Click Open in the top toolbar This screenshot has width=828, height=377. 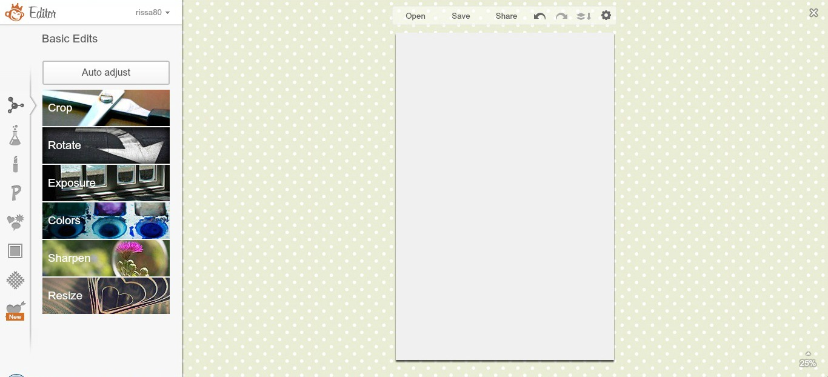coord(415,16)
